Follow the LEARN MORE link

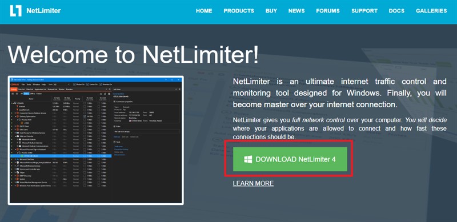click(x=253, y=183)
